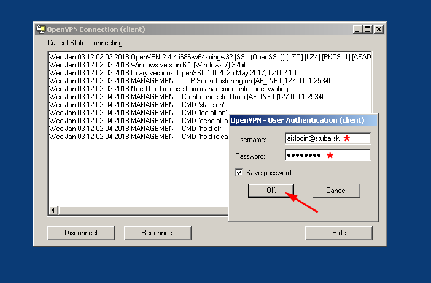Screen dimensions: 431x283
Task: Close the OpenVPN Connection window
Action: pyautogui.click(x=379, y=29)
